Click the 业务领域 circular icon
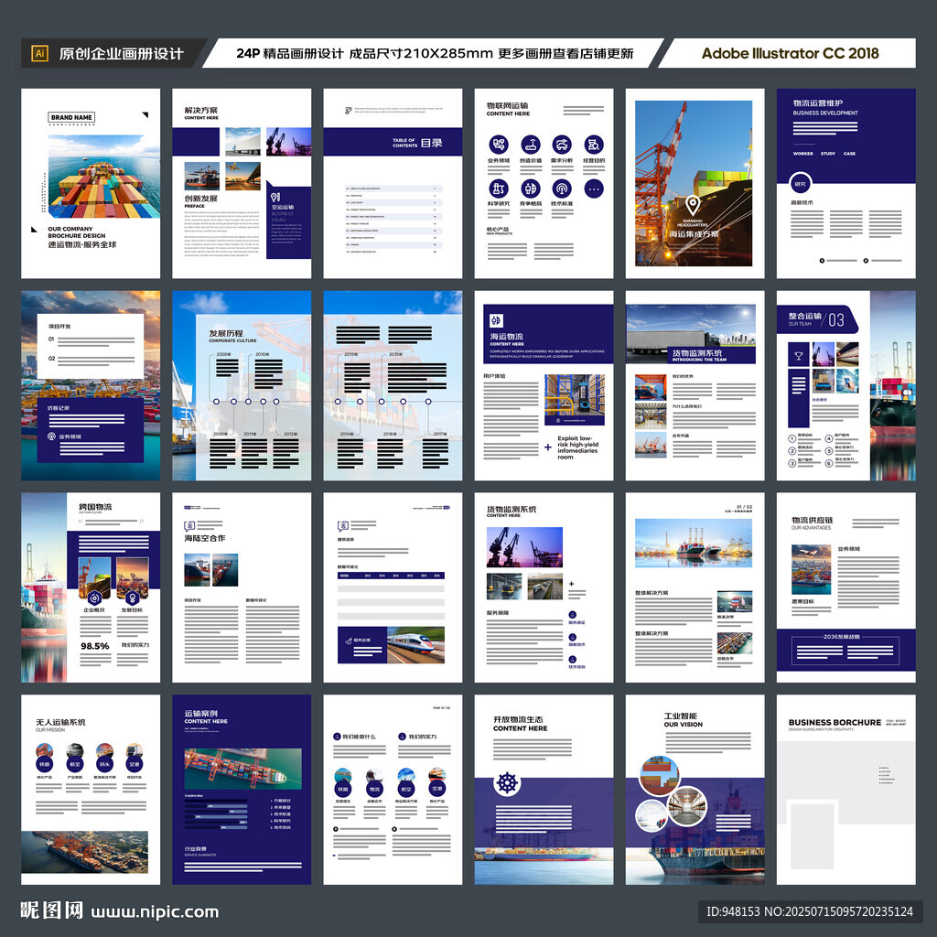Screen dimensions: 937x937 coord(499,145)
